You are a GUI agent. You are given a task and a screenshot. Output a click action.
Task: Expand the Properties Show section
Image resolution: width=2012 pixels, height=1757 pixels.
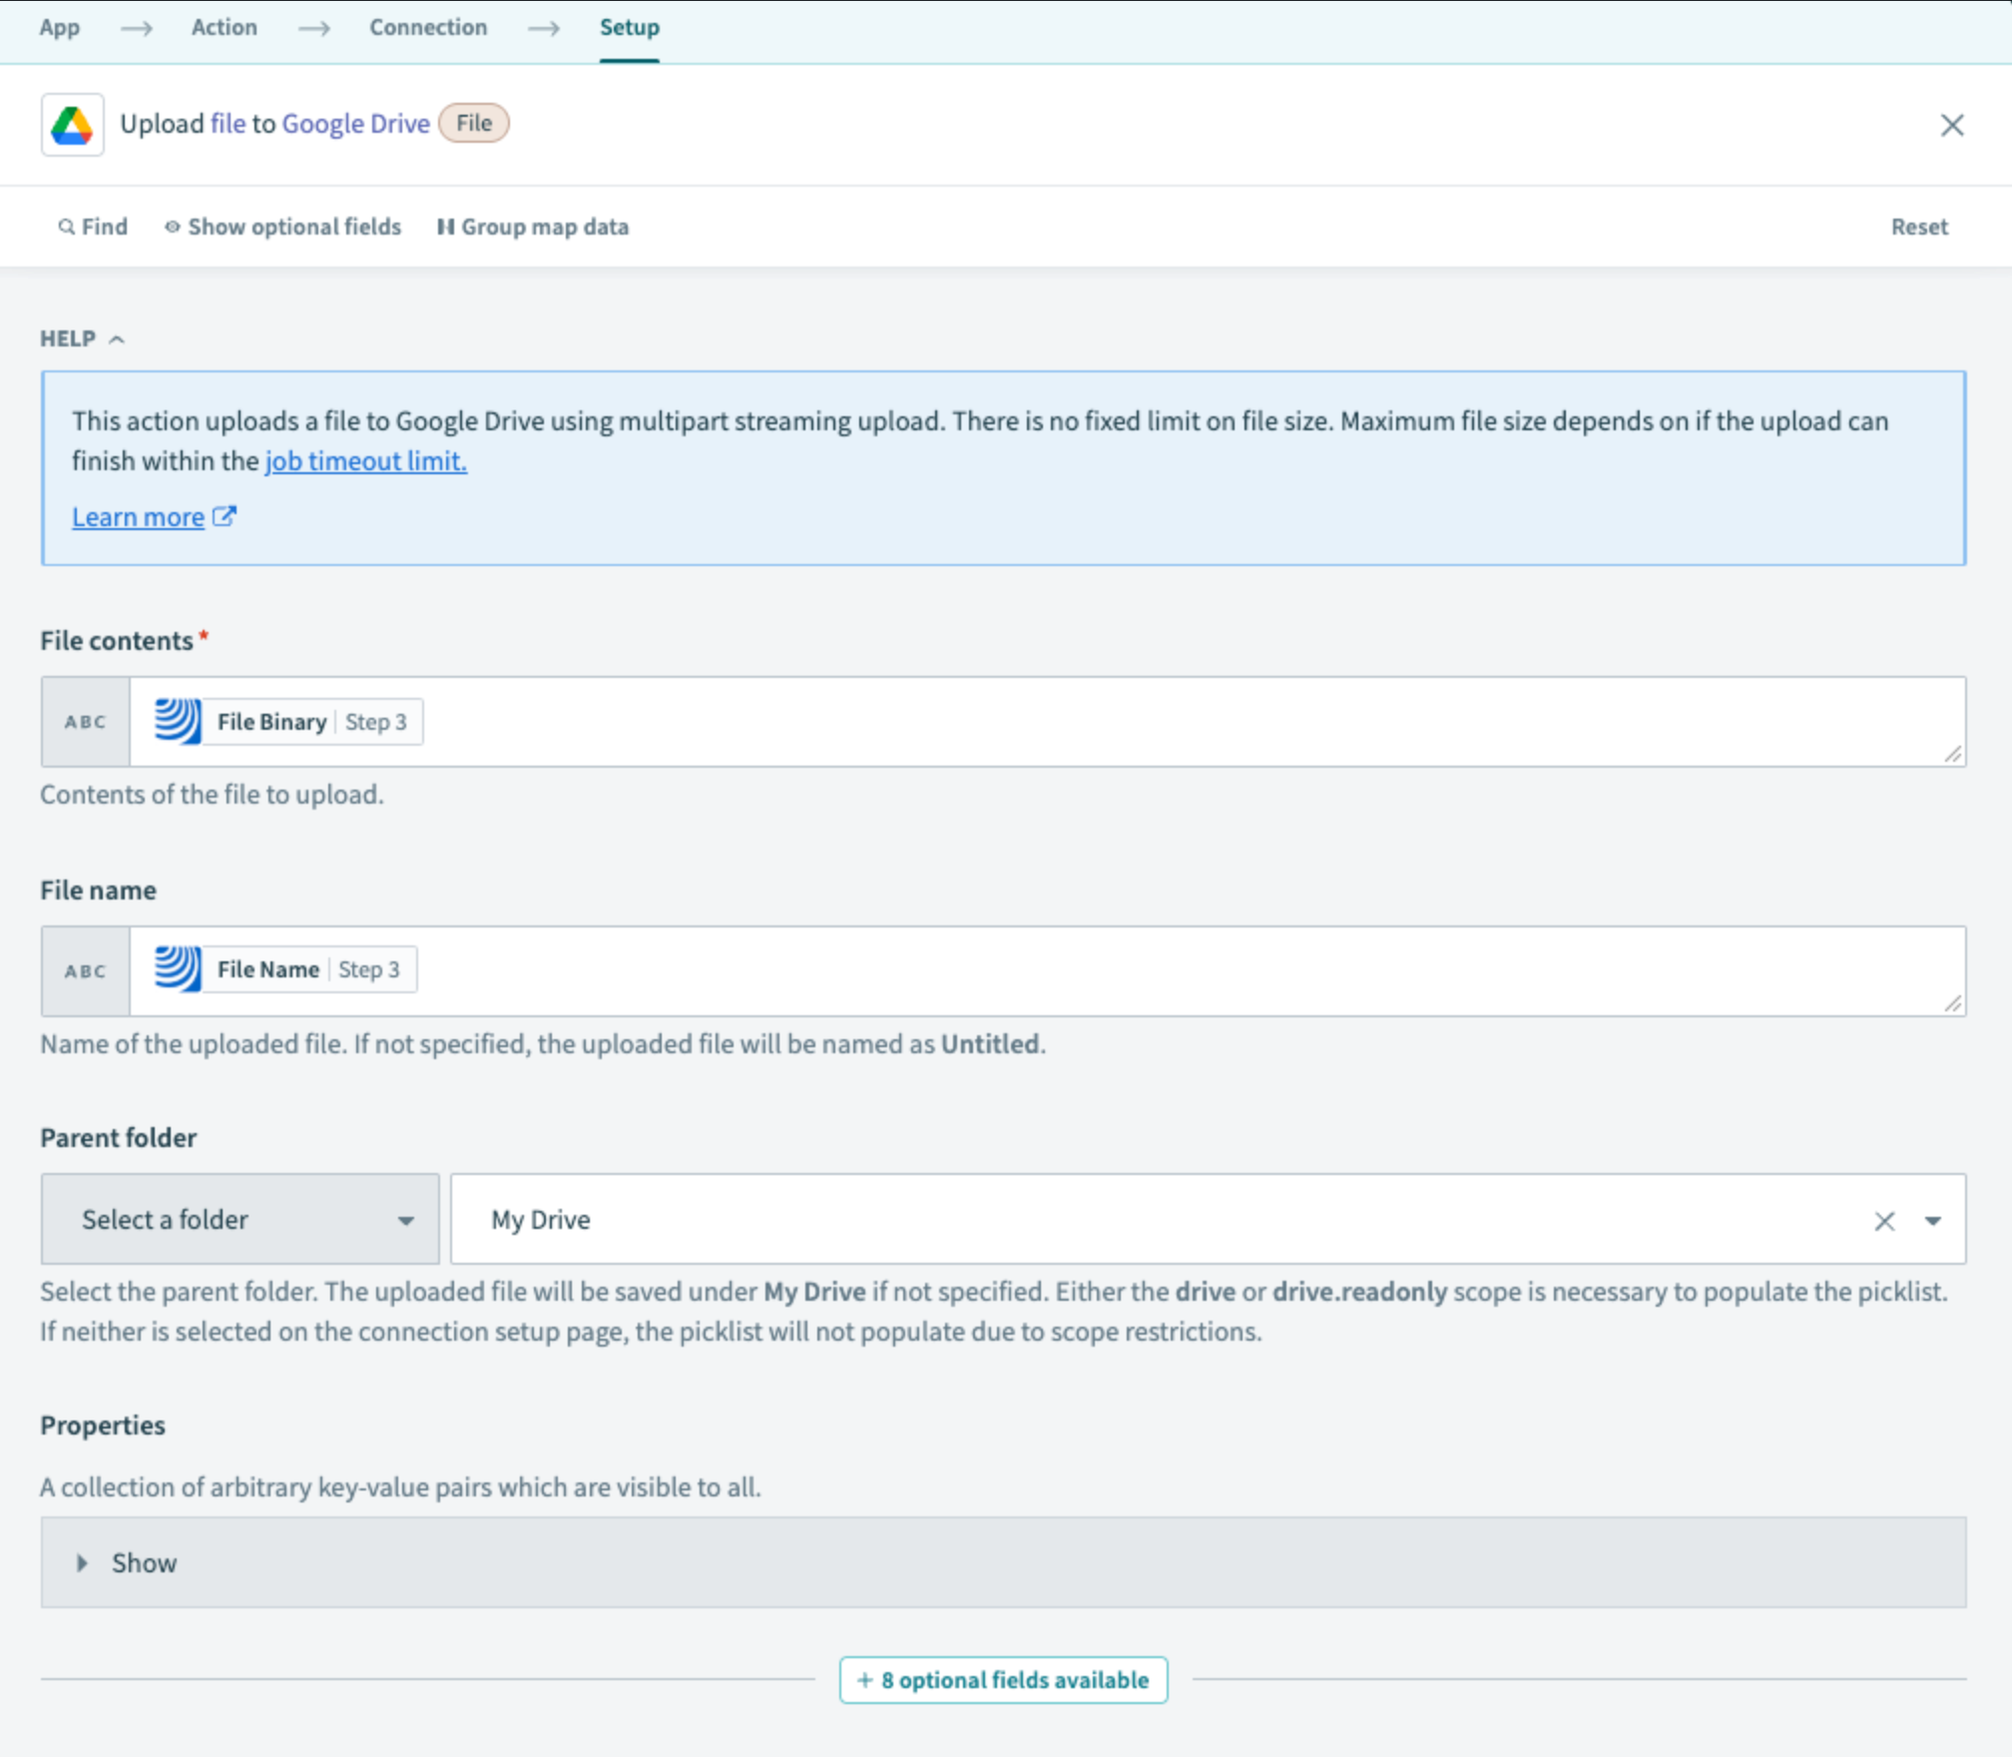(x=128, y=1562)
